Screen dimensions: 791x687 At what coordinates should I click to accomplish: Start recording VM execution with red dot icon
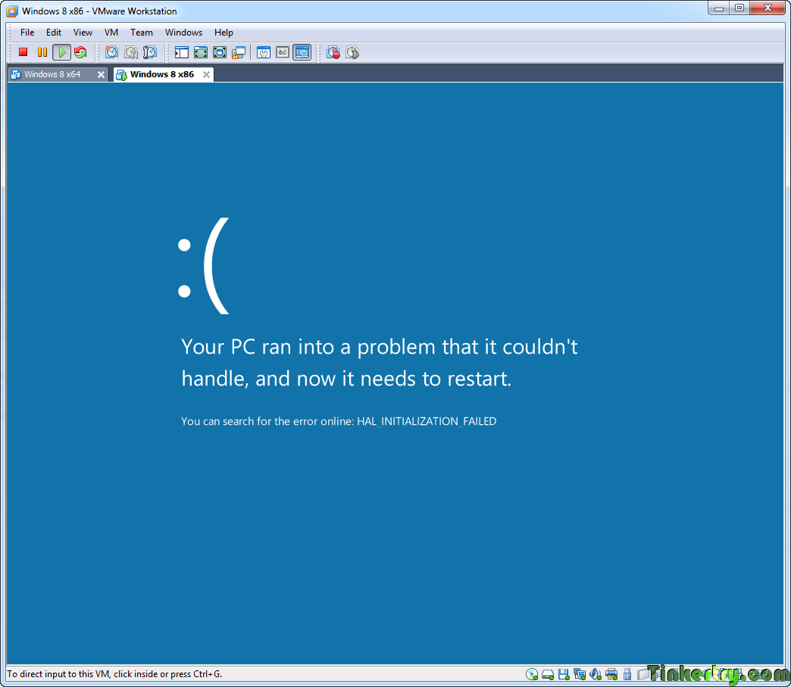point(333,52)
